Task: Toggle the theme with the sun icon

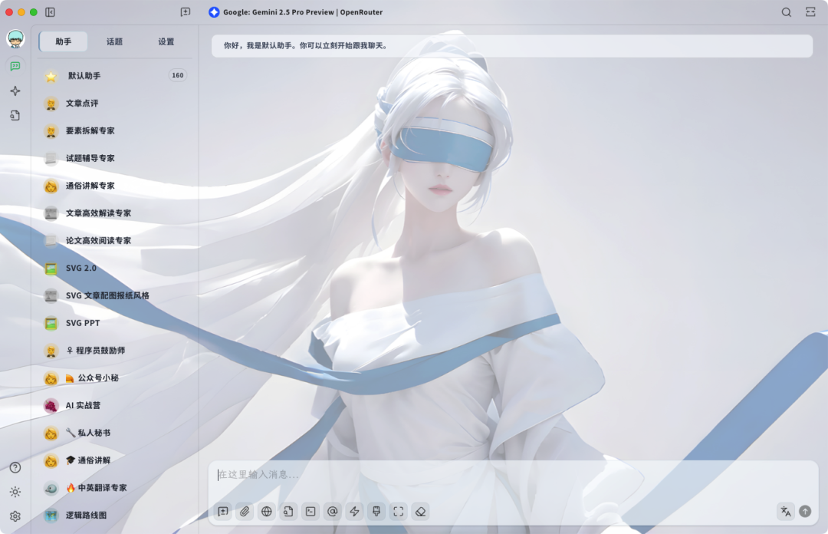Action: (x=15, y=491)
